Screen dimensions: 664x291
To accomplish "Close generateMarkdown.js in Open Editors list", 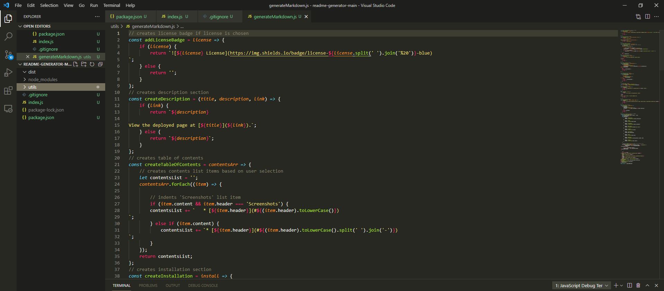I will click(28, 57).
